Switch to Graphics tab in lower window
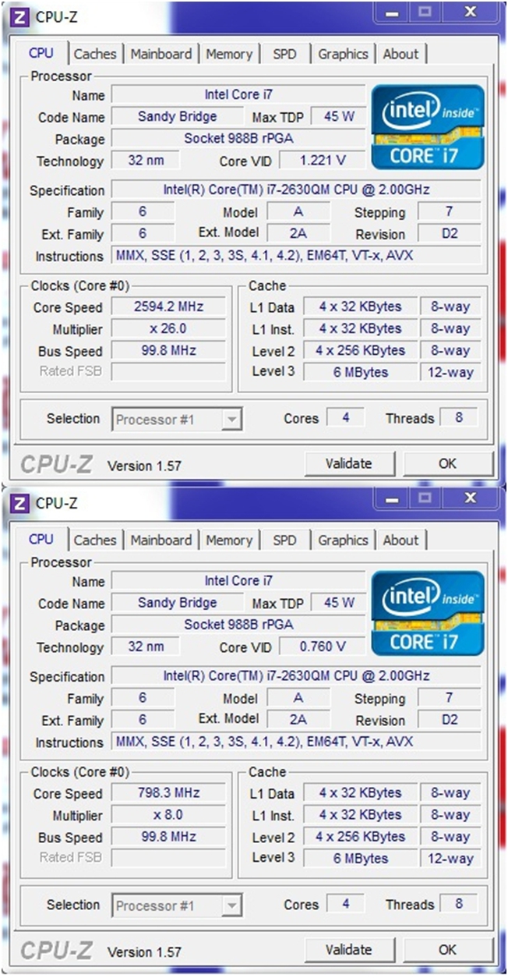This screenshot has height=978, width=508. 343,540
